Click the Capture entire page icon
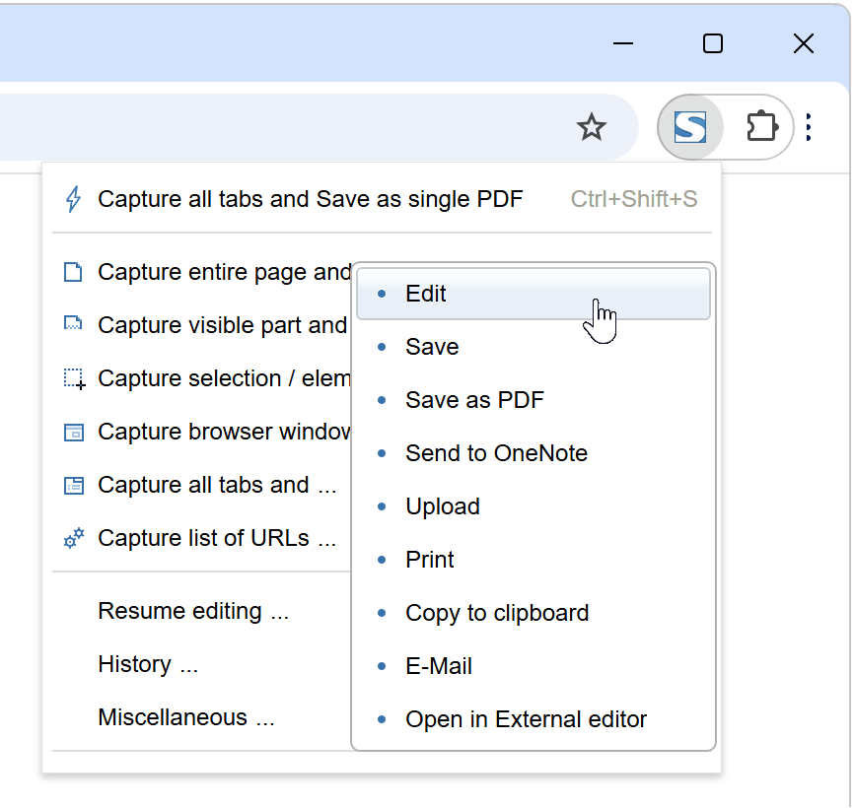Image resolution: width=854 pixels, height=808 pixels. click(x=73, y=272)
